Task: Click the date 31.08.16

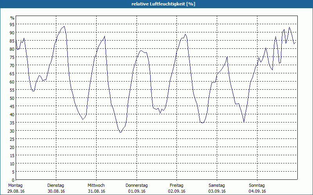Action: 96,191
